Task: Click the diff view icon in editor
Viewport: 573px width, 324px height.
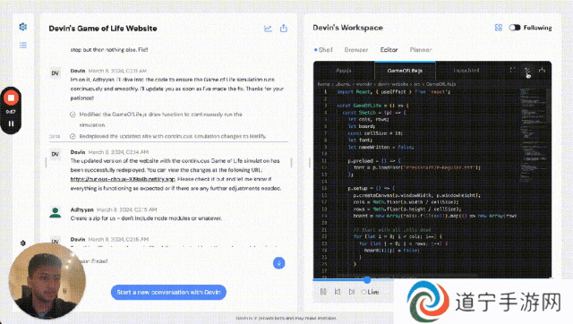Action: [x=527, y=70]
